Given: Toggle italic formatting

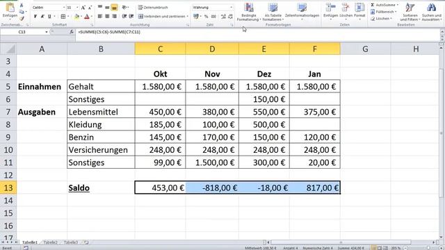Looking at the screenshot, I should coord(42,17).
